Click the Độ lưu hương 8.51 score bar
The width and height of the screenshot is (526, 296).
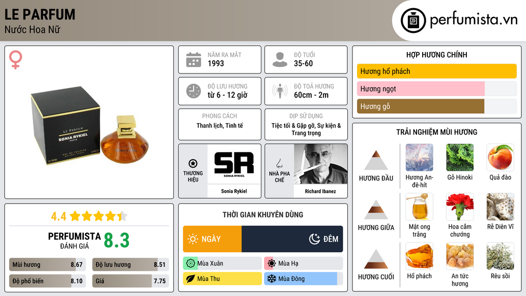pos(130,265)
